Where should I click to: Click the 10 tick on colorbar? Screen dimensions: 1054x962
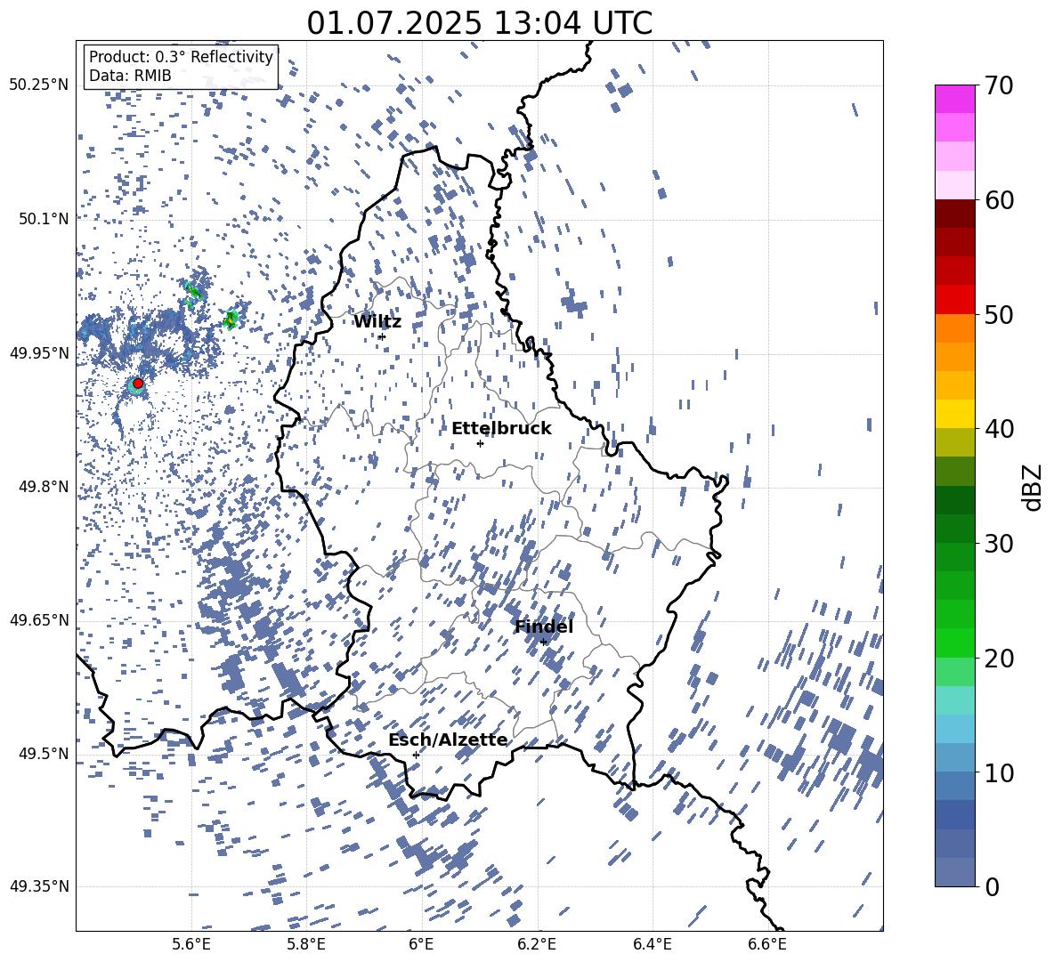click(x=999, y=772)
